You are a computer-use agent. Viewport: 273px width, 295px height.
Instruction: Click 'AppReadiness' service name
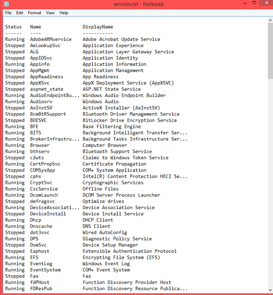pos(46,77)
